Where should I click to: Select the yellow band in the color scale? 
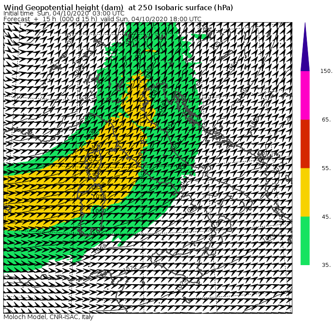[x=305, y=192]
